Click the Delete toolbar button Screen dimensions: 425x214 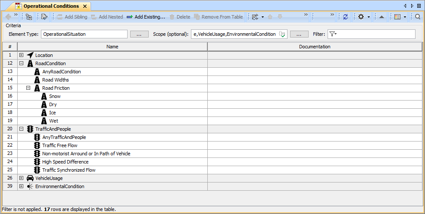point(180,17)
